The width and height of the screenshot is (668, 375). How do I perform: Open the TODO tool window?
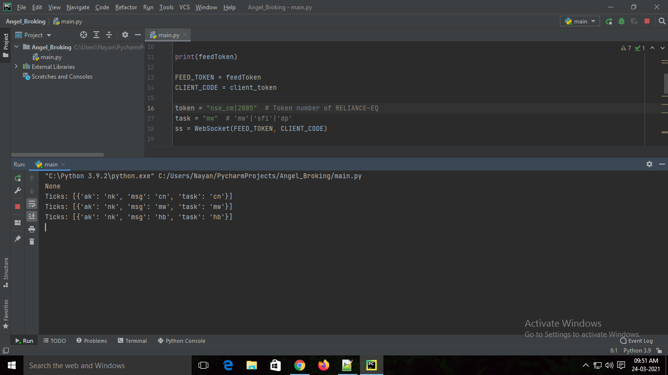(x=54, y=341)
